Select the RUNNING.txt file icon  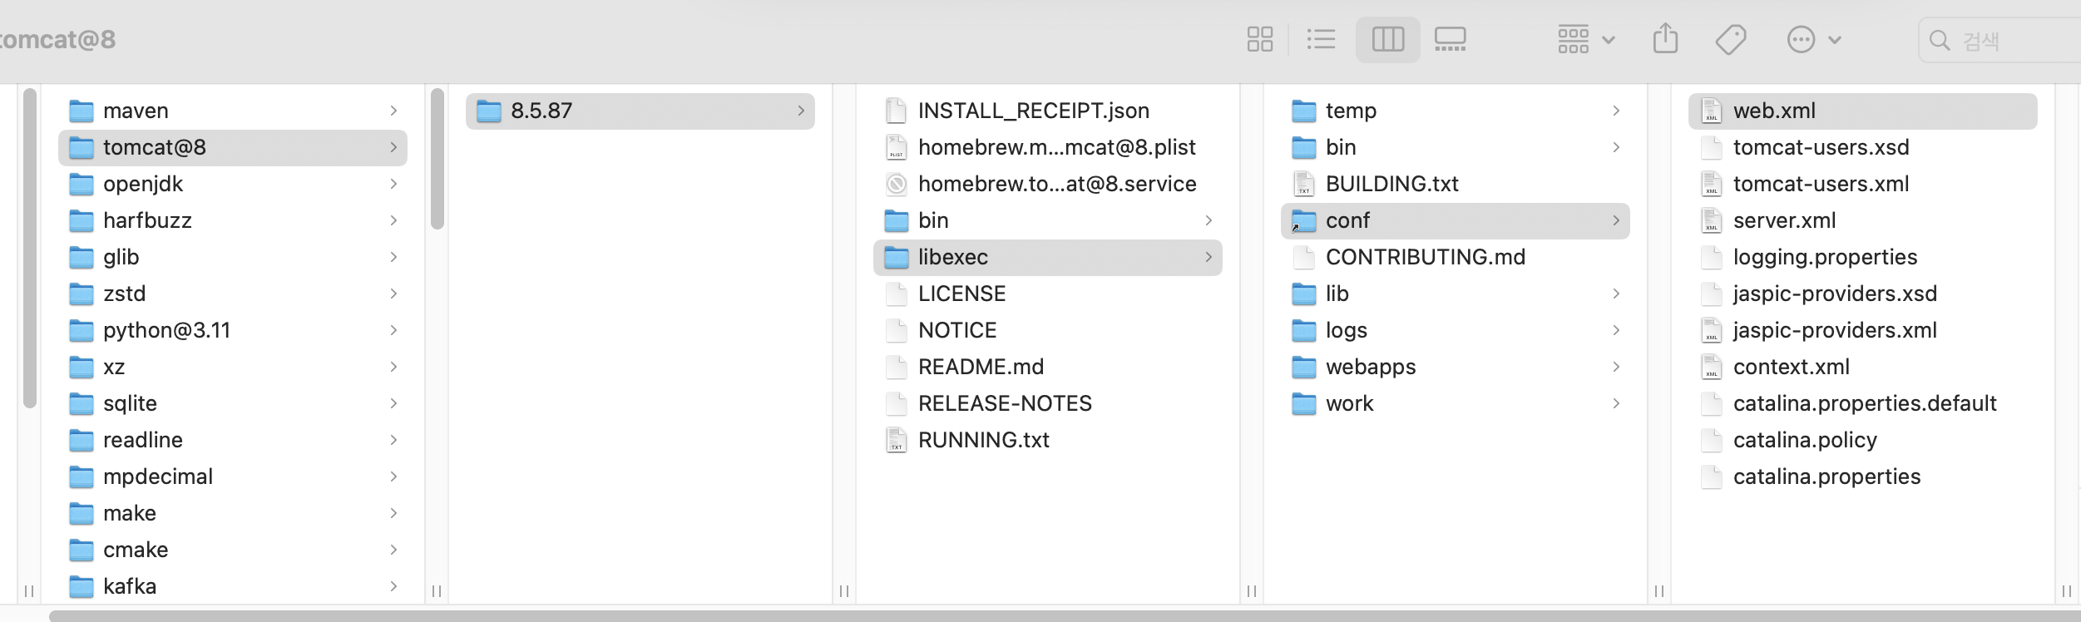(896, 440)
